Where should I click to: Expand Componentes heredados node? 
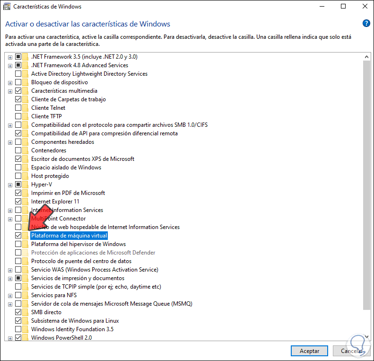[10, 142]
